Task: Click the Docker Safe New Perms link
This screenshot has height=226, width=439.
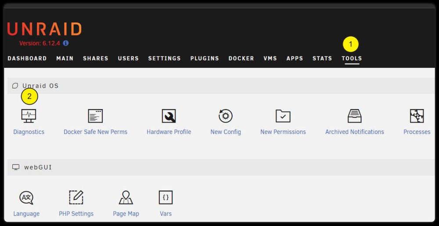Action: [95, 132]
